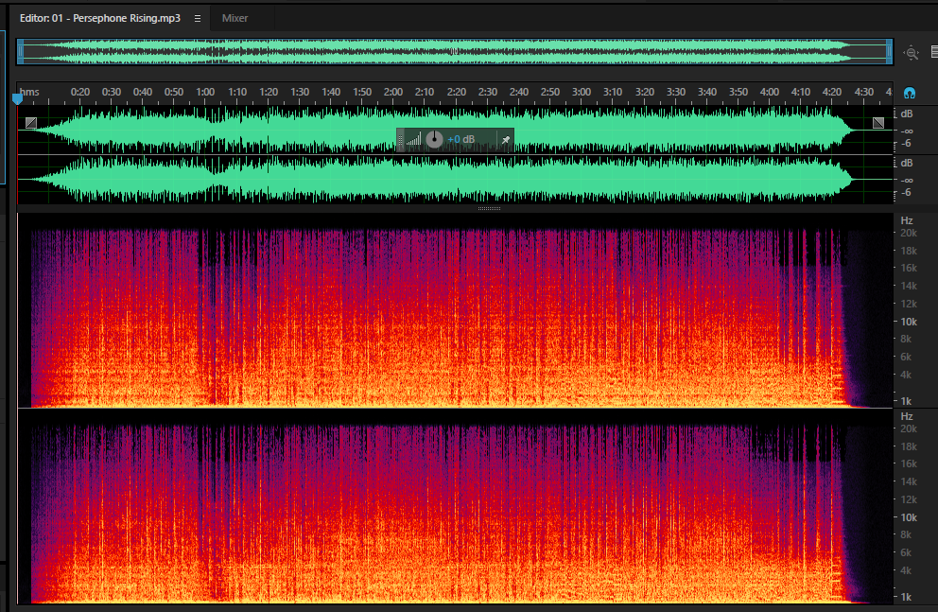Click the 2:30 mark on timeline ruler

click(488, 92)
